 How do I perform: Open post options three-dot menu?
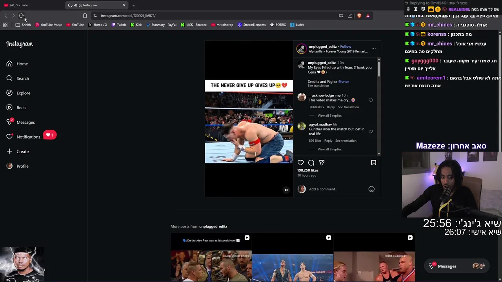(x=373, y=49)
